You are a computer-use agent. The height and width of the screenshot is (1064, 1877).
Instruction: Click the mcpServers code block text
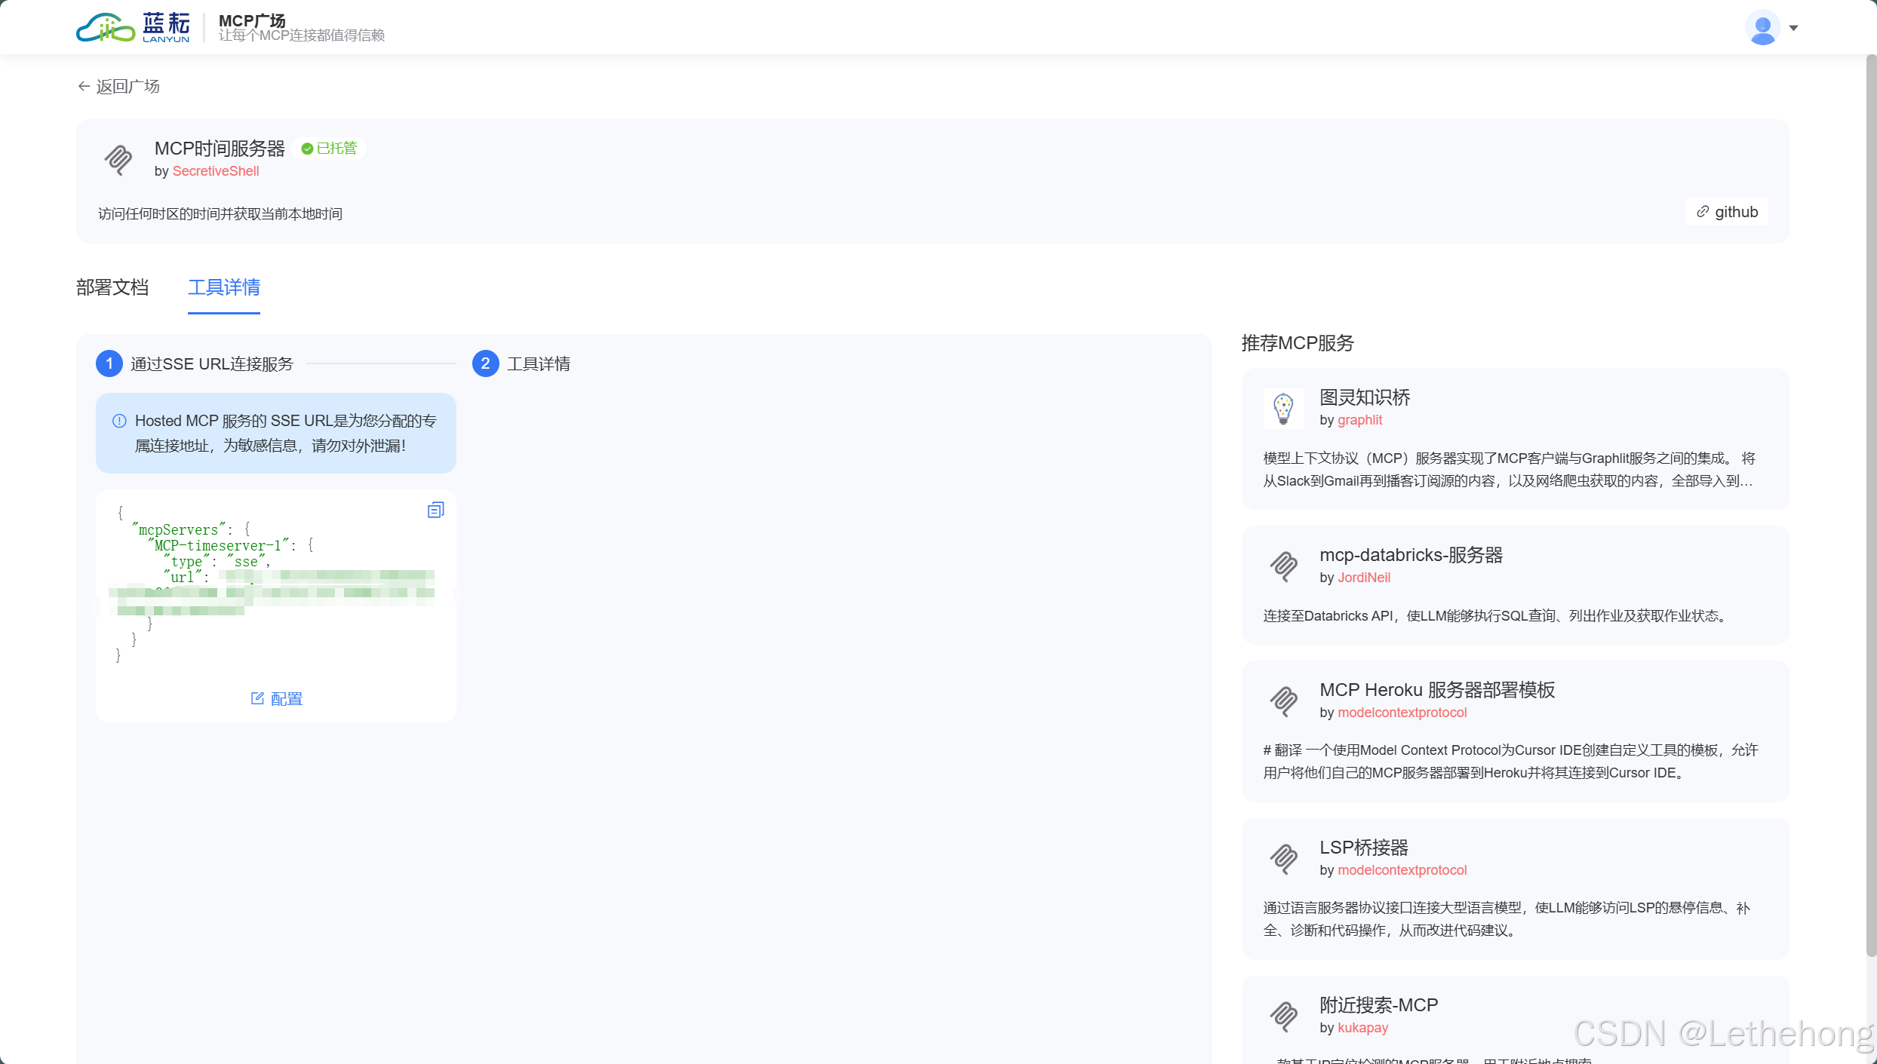276,583
